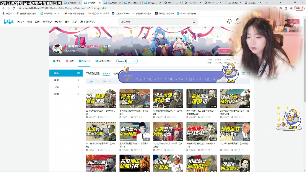
Task: Open the 主页 tab of the space
Action: (57, 61)
